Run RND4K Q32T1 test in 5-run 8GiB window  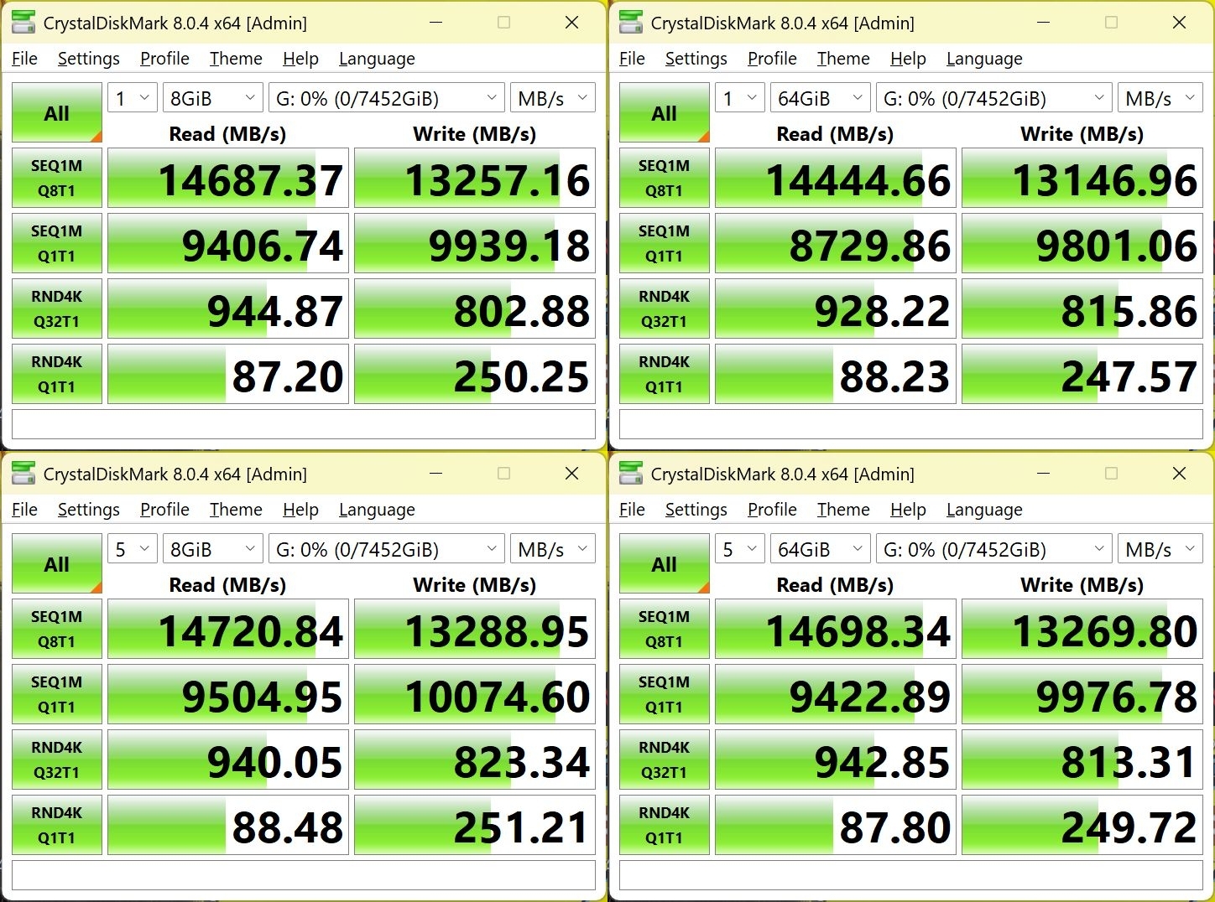56,760
